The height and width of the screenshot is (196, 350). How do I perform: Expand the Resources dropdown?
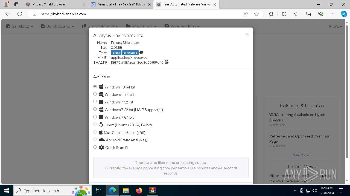tap(141, 26)
